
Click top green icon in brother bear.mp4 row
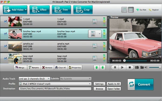tap(104, 31)
